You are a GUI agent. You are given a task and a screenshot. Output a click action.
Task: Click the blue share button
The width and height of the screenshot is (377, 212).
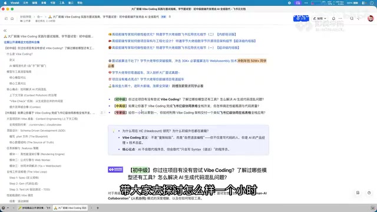(301, 18)
